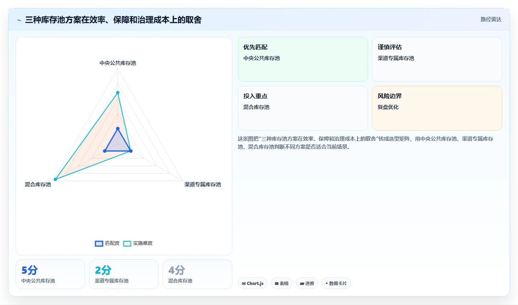This screenshot has width=518, height=305.
Task: Click the 表格 tag chip
Action: tap(282, 283)
